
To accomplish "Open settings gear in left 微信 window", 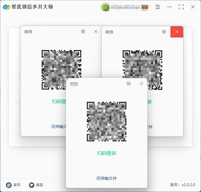I will 83,31.
